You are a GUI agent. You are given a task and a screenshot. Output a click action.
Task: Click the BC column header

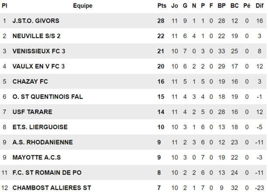tap(234, 6)
